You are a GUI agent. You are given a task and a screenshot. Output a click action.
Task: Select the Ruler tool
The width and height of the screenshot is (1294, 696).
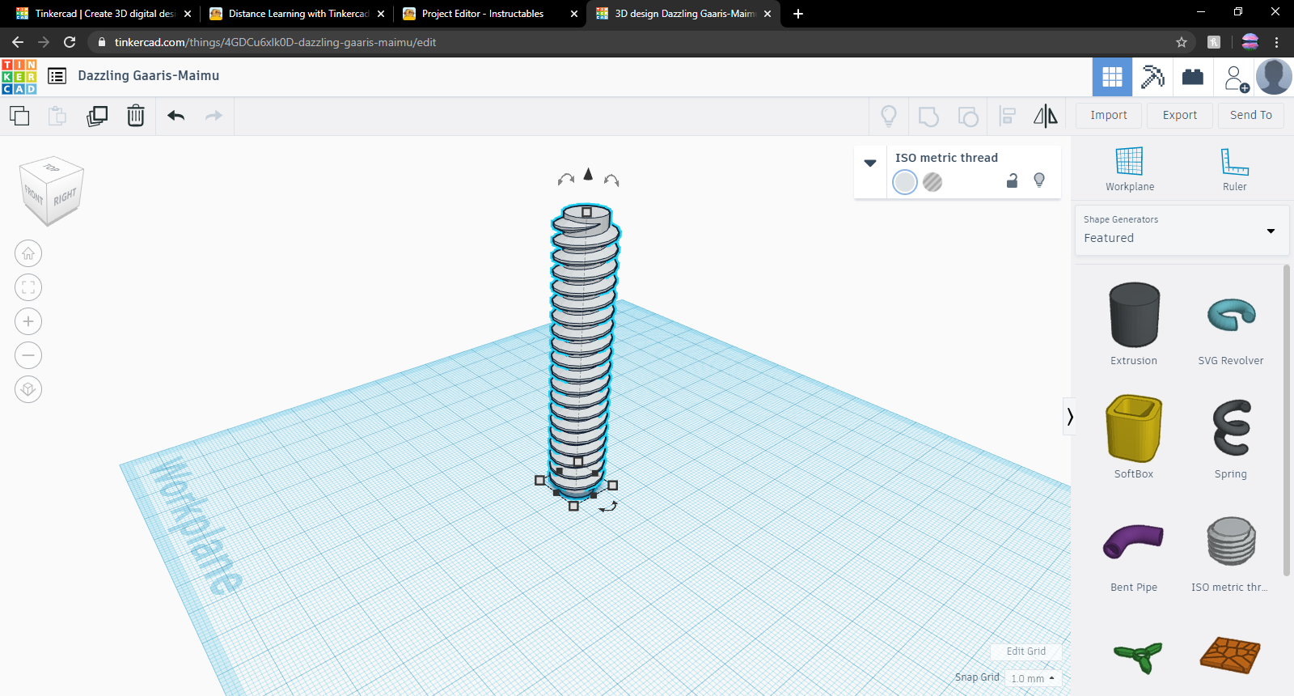coord(1234,169)
